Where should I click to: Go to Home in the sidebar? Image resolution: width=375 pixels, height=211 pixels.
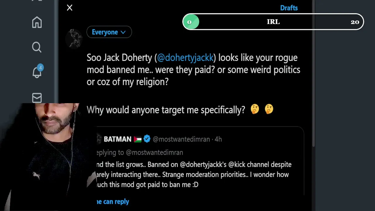tap(37, 22)
